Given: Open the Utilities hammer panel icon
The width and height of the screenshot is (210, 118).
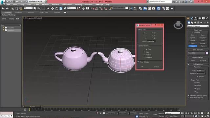Looking at the screenshot, I should (207, 18).
